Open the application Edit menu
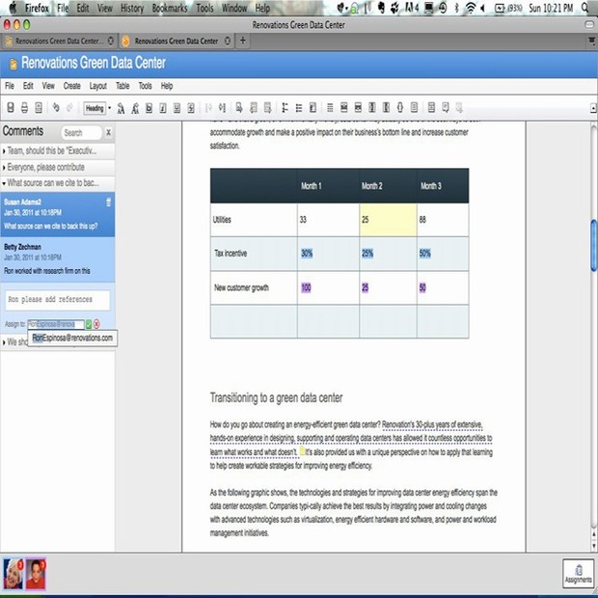Screen dimensions: 598x598 28,86
